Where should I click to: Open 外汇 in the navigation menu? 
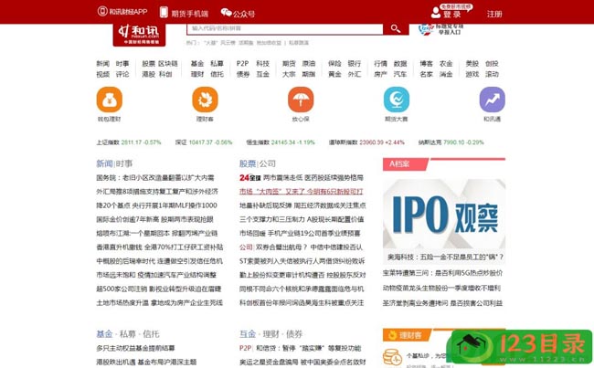pyautogui.click(x=355, y=74)
